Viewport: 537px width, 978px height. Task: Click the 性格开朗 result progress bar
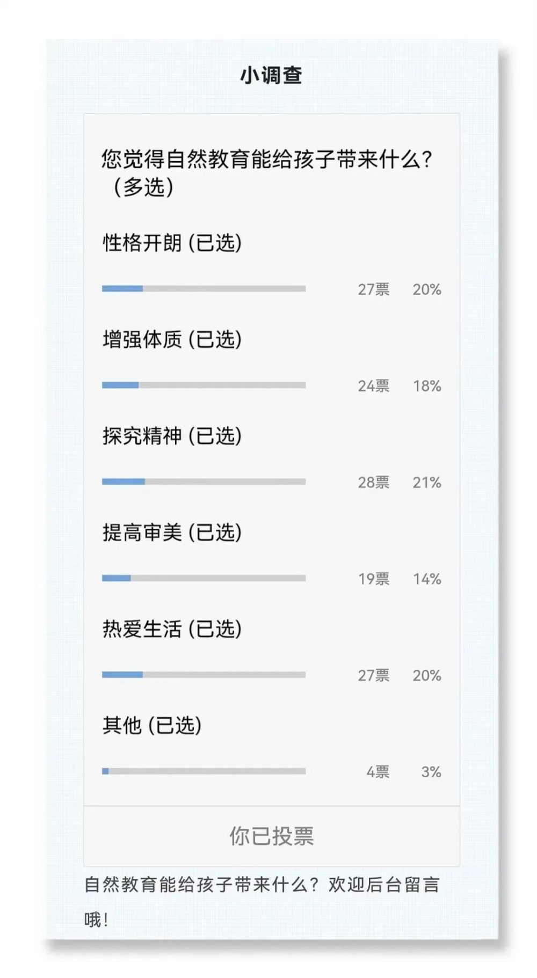[204, 289]
